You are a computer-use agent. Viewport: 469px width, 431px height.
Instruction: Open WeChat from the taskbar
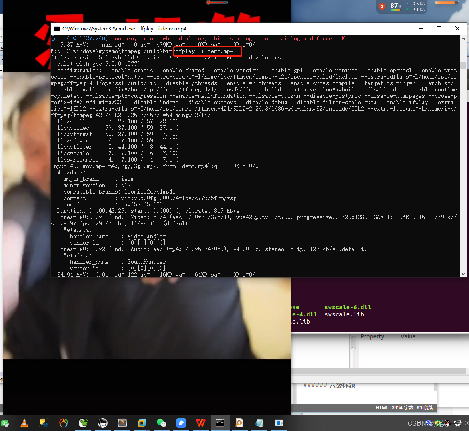click(x=161, y=423)
